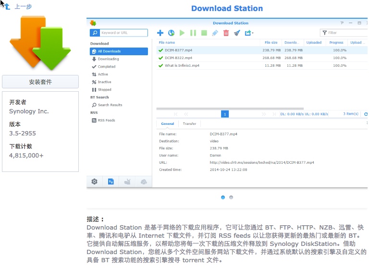370x268 pixels.
Task: Click the pencil edit icon
Action: click(x=215, y=33)
